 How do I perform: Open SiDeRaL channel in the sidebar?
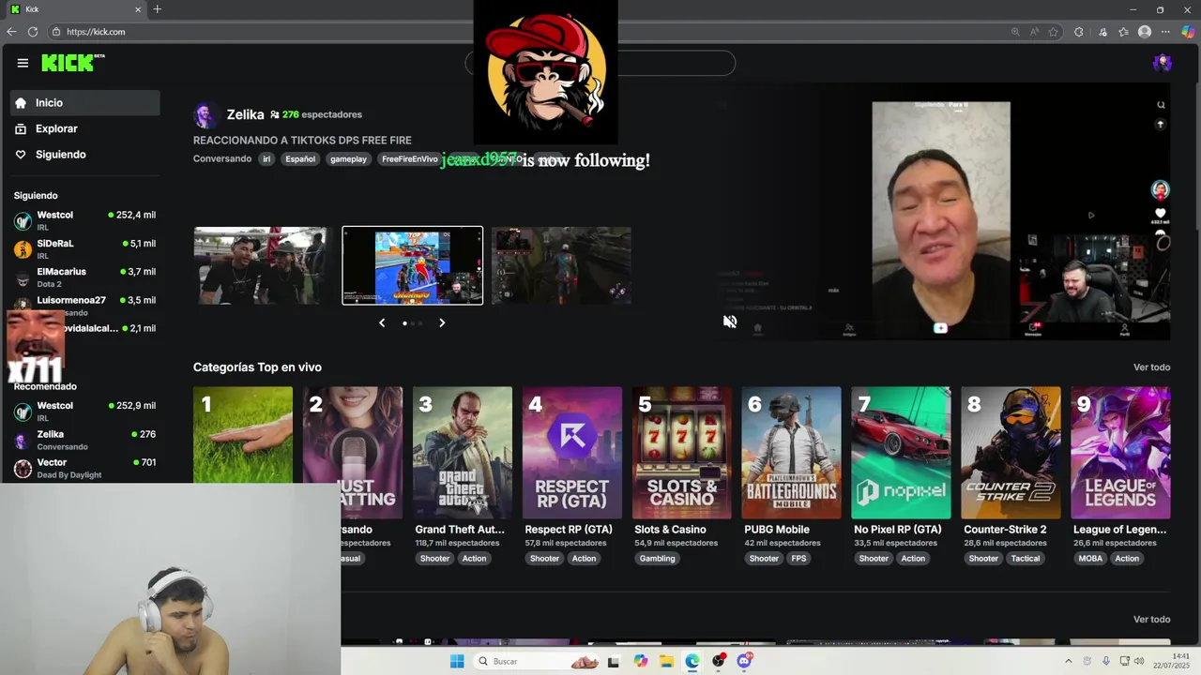pyautogui.click(x=84, y=248)
